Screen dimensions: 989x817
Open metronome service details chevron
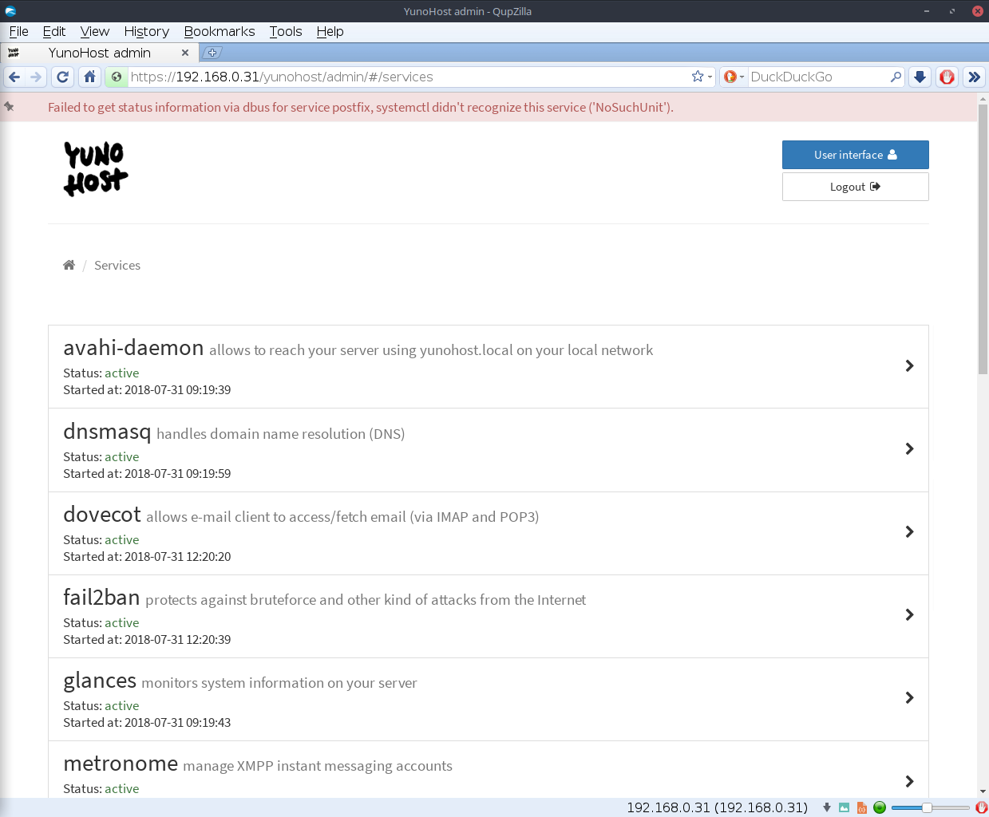[x=909, y=781]
